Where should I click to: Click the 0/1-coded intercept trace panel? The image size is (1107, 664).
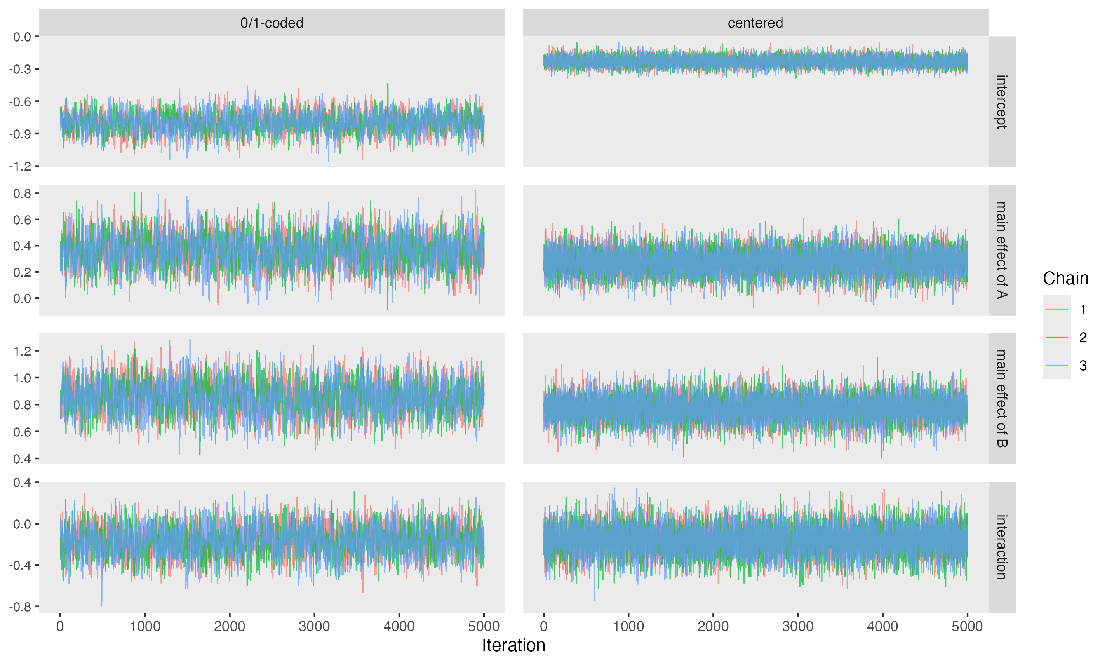(x=272, y=101)
